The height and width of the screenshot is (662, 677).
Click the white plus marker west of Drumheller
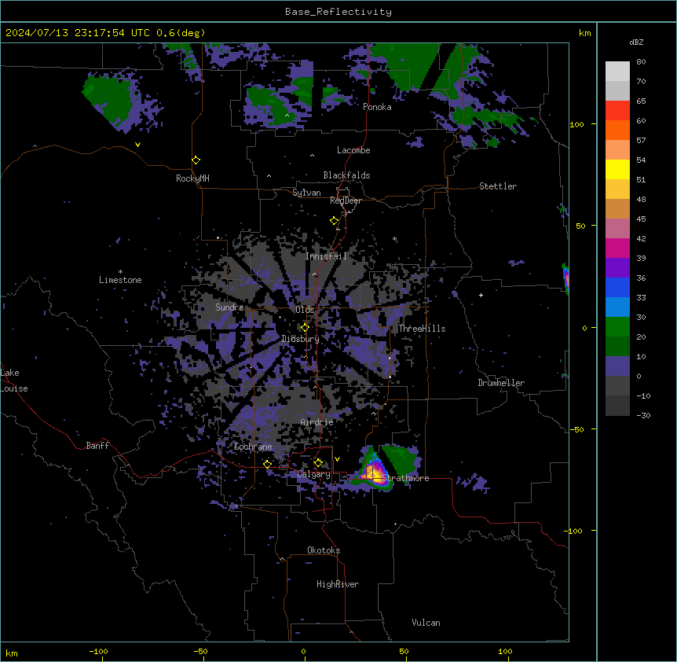tap(481, 295)
